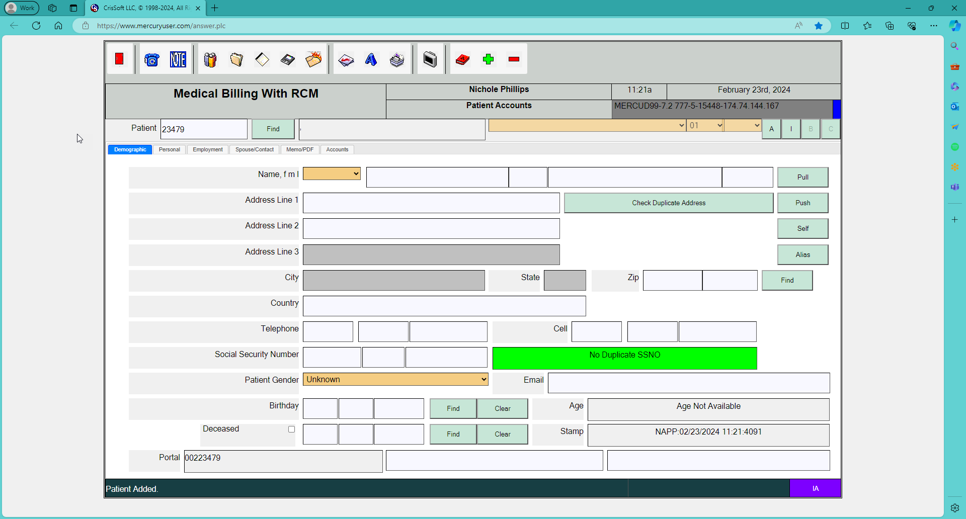Screen dimensions: 966x519
Task: Click the three-people group icon
Action: point(210,60)
